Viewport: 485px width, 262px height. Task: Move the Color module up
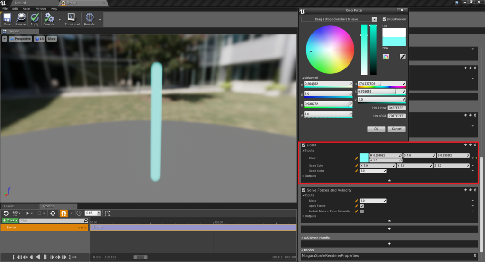[x=465, y=145]
